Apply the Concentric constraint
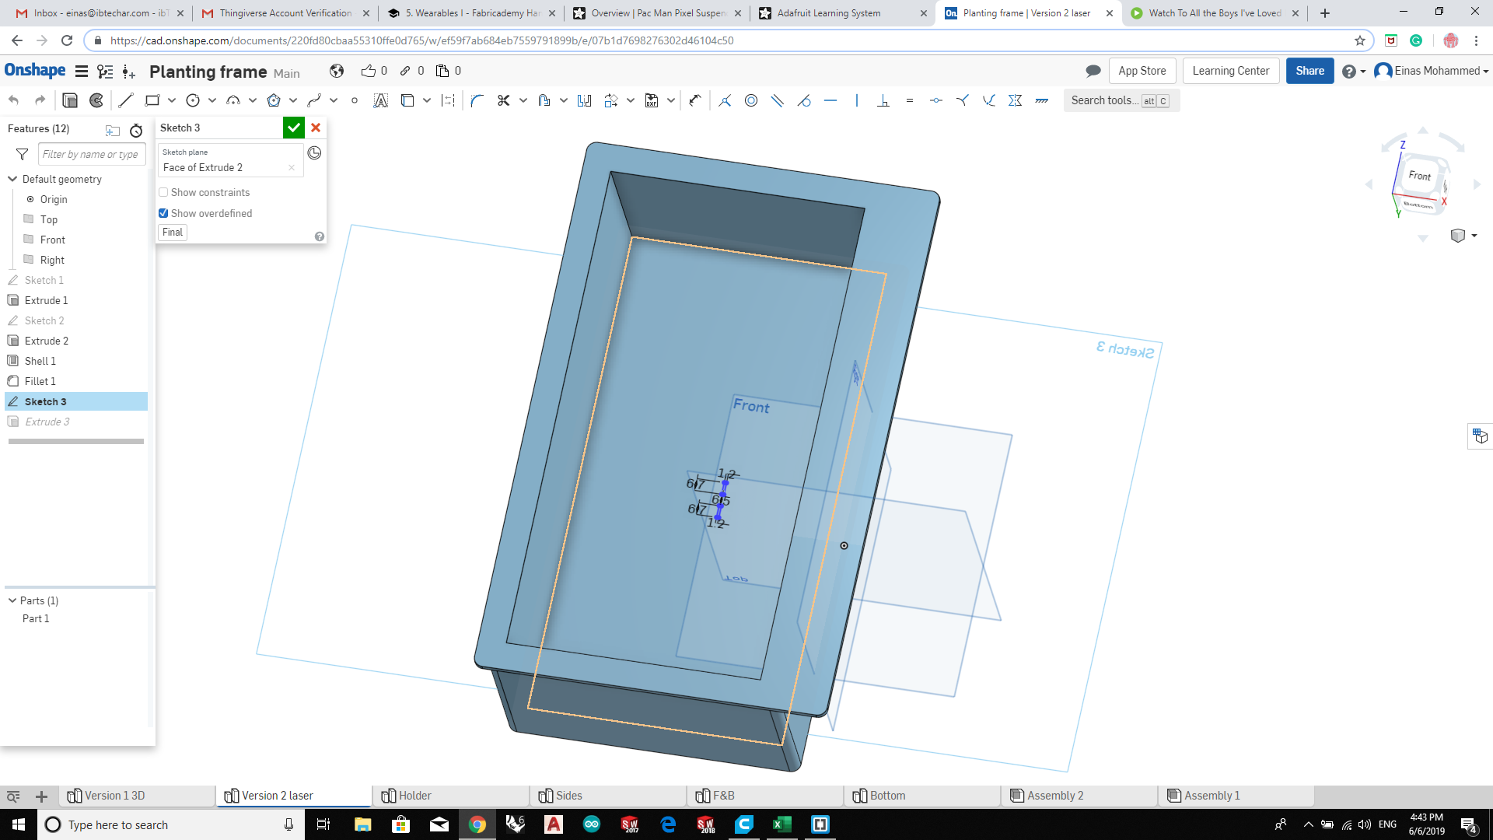This screenshot has width=1493, height=840. [751, 100]
